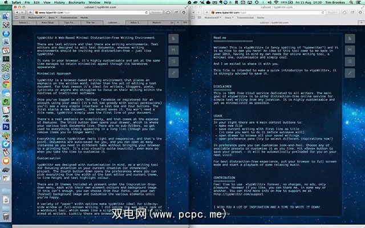Open Home bookmark in left window
Screen dimensions: 365x228
84,18
